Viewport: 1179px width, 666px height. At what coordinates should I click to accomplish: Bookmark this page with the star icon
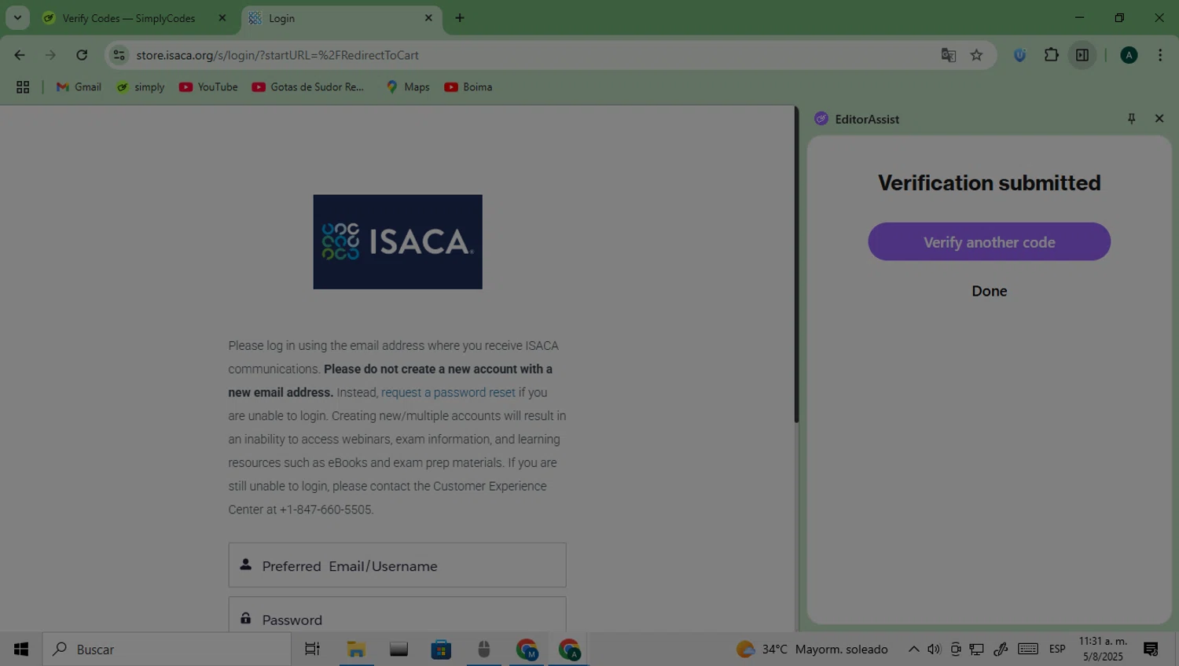pyautogui.click(x=976, y=55)
